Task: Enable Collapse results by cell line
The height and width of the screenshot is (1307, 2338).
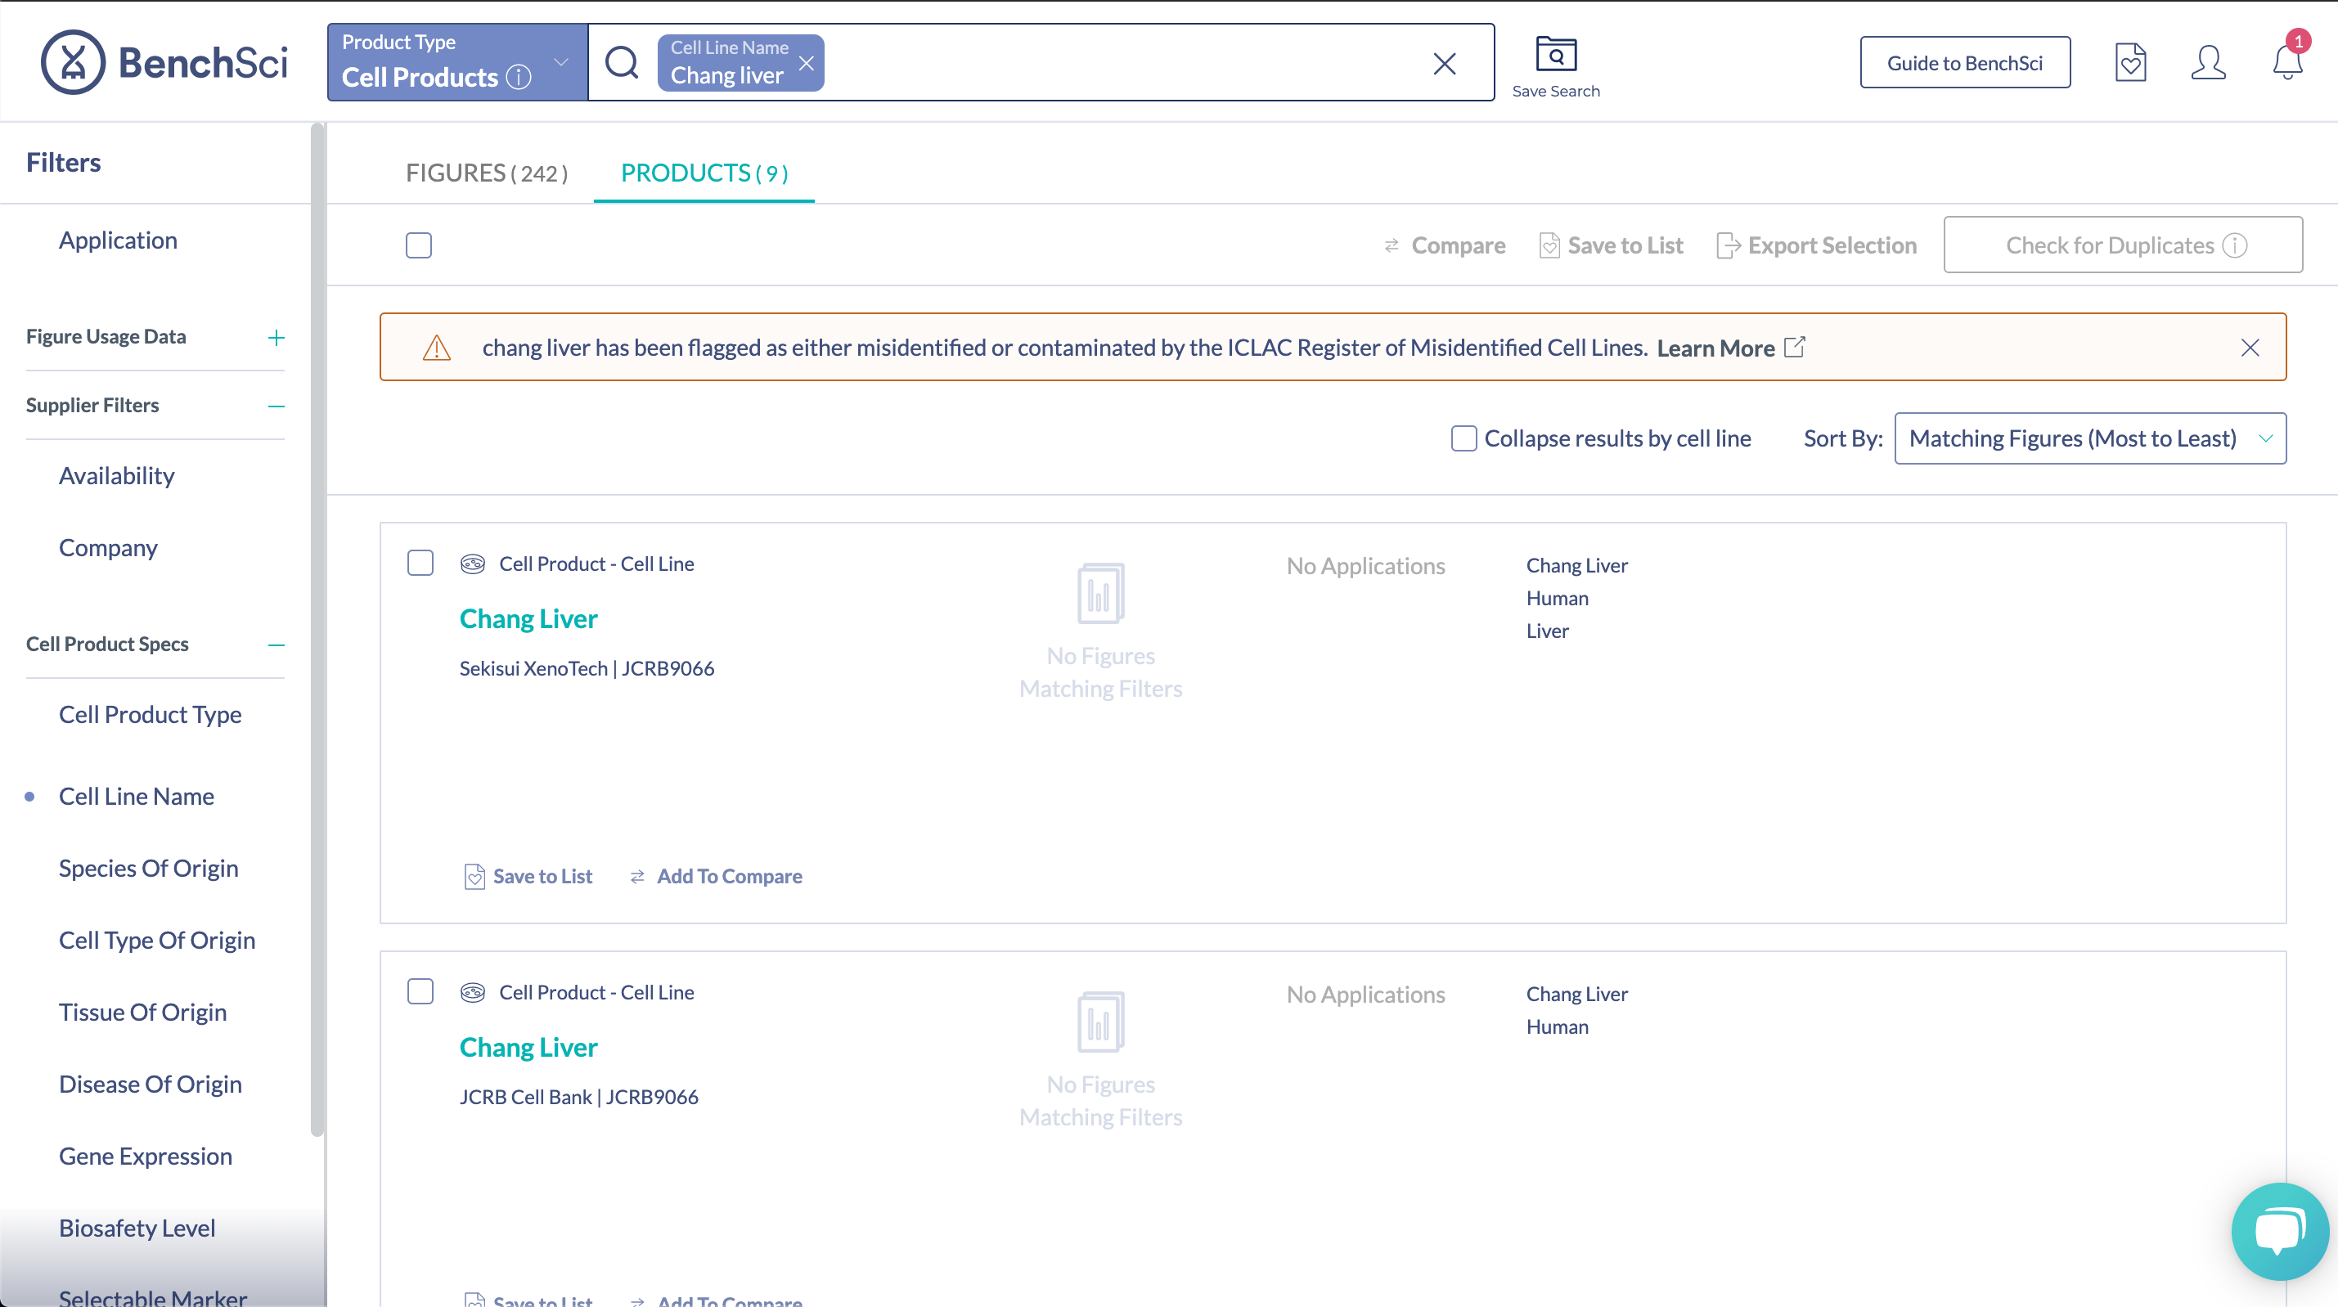Action: pyautogui.click(x=1463, y=438)
